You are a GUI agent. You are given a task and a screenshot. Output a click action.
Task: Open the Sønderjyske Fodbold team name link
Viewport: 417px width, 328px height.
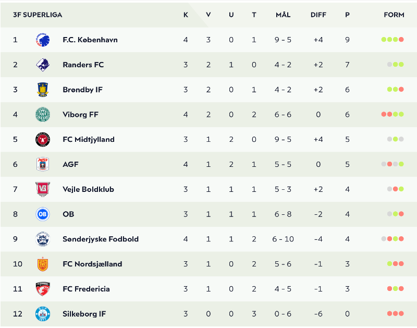pyautogui.click(x=101, y=239)
